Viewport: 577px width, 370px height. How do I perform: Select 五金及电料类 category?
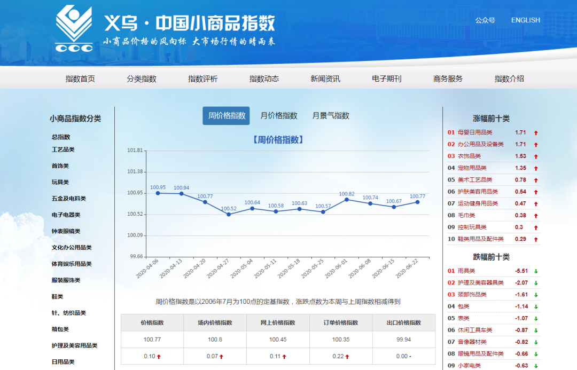(x=68, y=199)
